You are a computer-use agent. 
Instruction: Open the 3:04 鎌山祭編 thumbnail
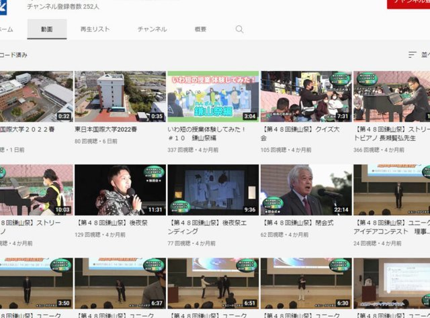[x=213, y=97]
